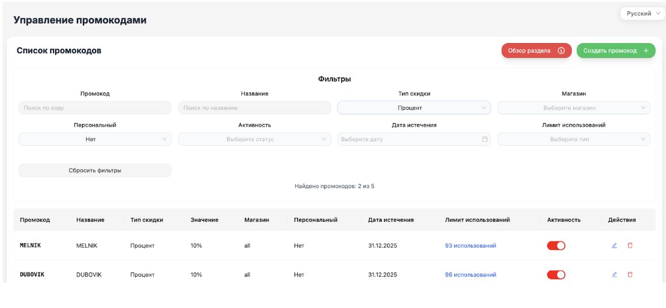
Task: Open the Персональный dropdown set to Нет
Action: [x=95, y=139]
